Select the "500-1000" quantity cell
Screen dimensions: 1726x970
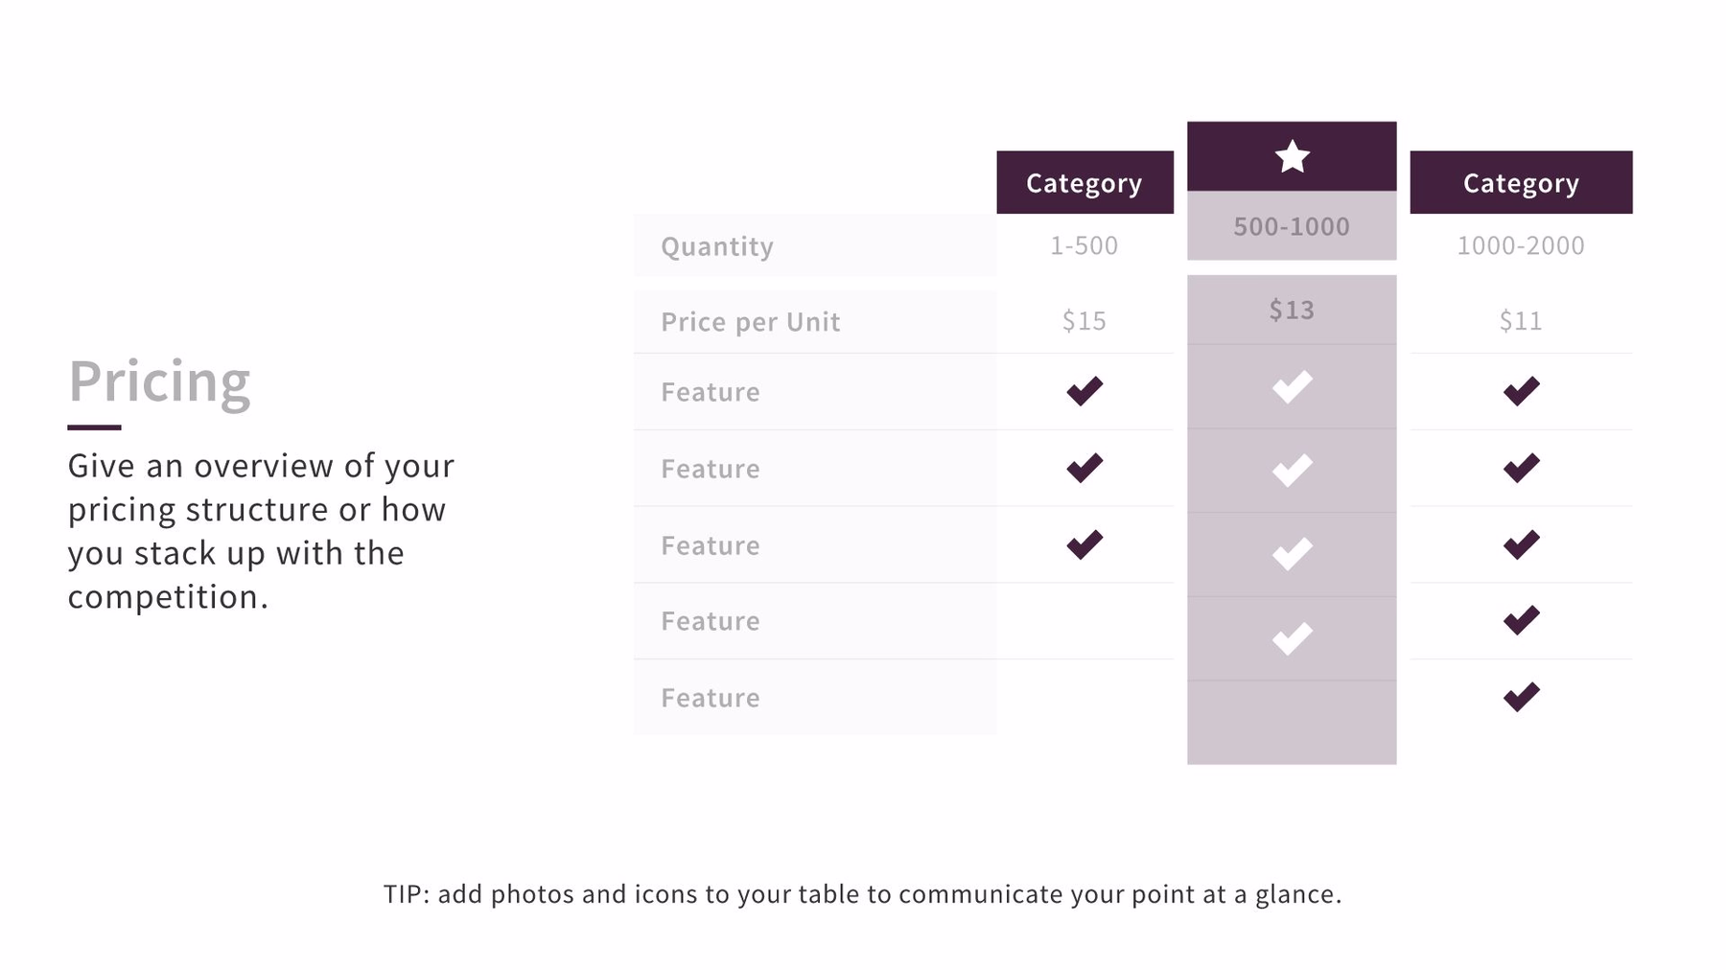click(1292, 226)
